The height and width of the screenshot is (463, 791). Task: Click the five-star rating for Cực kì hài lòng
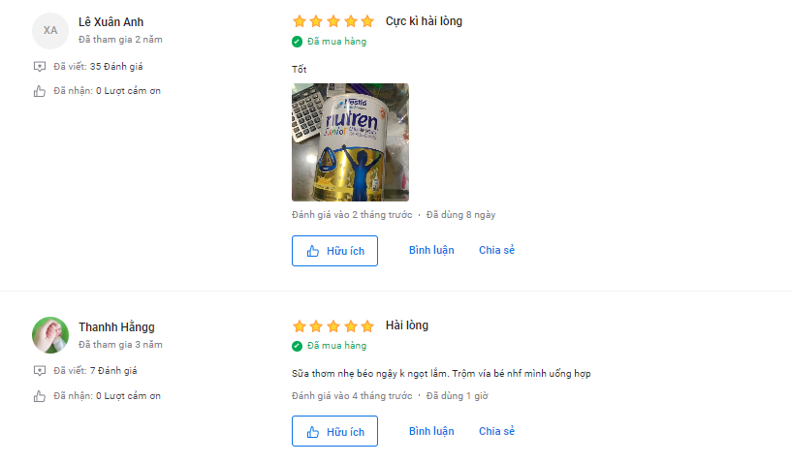[332, 21]
